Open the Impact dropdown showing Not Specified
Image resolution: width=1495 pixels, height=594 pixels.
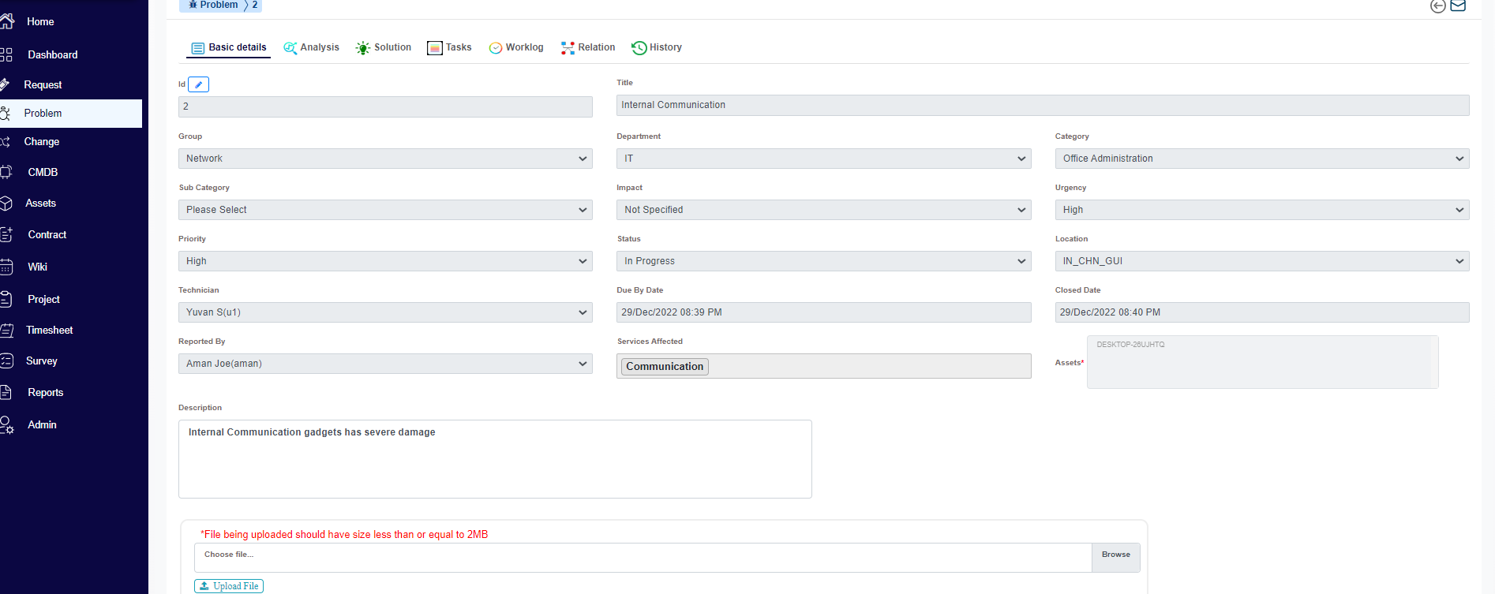pos(823,210)
